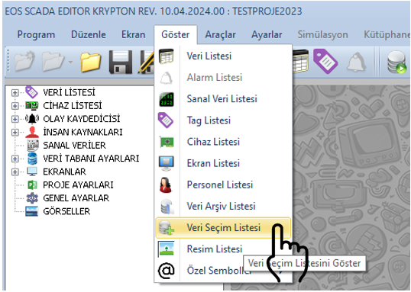Click the Veri Listesi menu table icon
This screenshot has height=292, width=411.
167,56
